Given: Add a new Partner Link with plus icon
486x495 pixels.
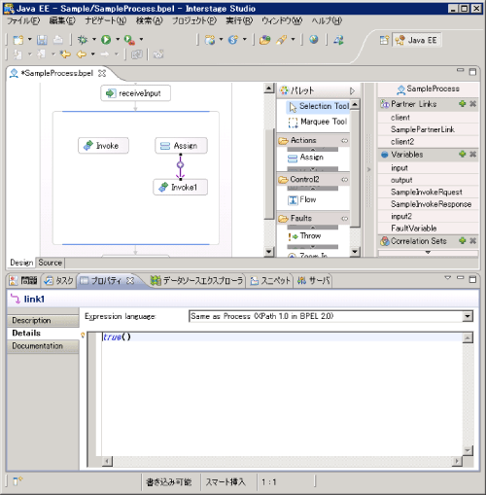Looking at the screenshot, I should 463,104.
